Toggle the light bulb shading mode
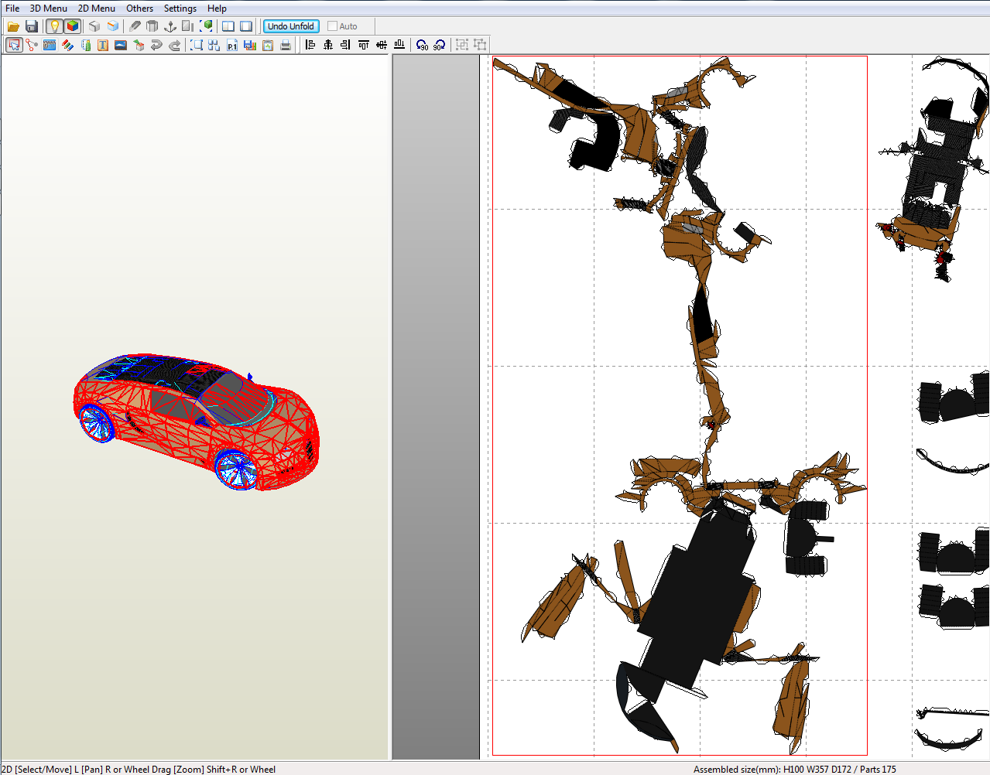The height and width of the screenshot is (775, 990). point(54,26)
